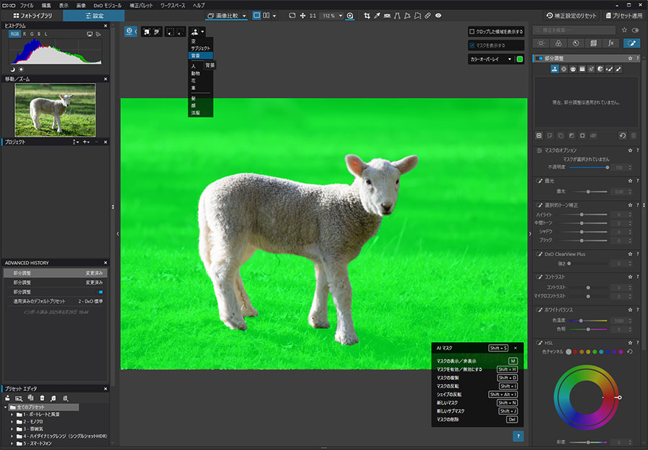Viewport: 648px width, 450px height.
Task: Click the 設定 tab button
Action: click(x=94, y=16)
